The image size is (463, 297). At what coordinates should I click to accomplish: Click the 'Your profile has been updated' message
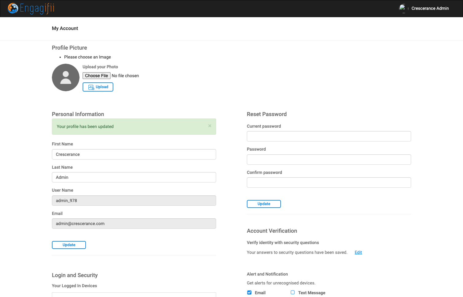(x=85, y=126)
